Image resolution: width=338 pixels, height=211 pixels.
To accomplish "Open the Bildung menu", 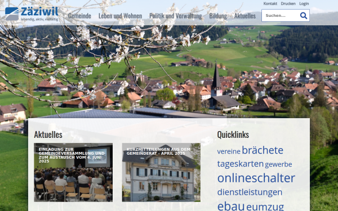I will click(218, 16).
